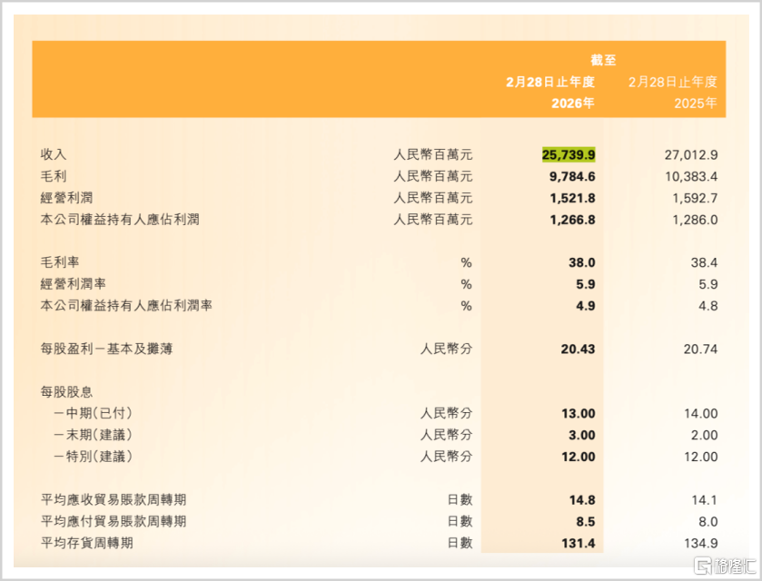This screenshot has width=762, height=581.
Task: Select the payables turnover 8.0
Action: (708, 522)
